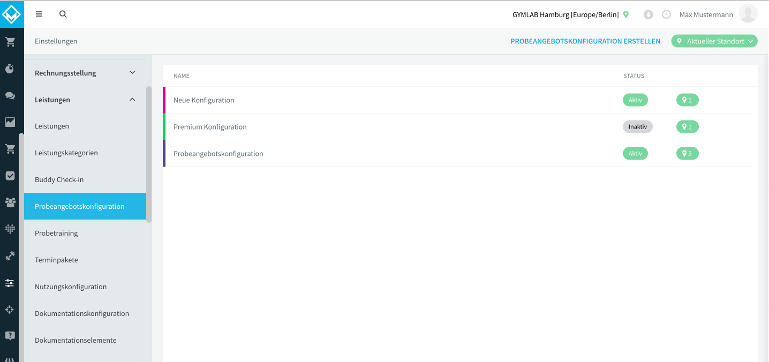
Task: Open the Max Mustermann user menu
Action: tap(706, 15)
